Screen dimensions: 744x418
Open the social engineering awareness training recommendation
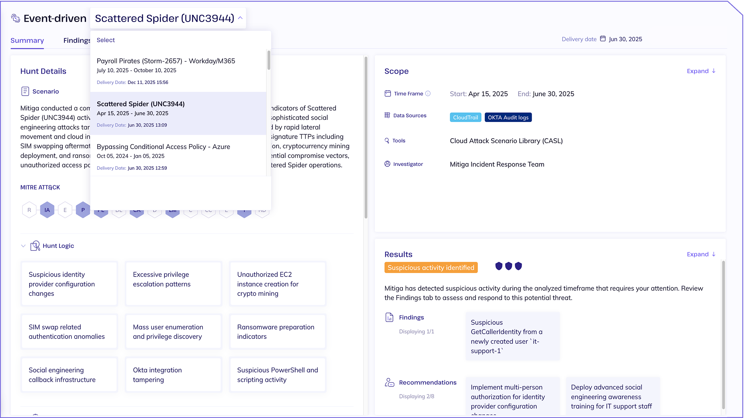coord(613,396)
